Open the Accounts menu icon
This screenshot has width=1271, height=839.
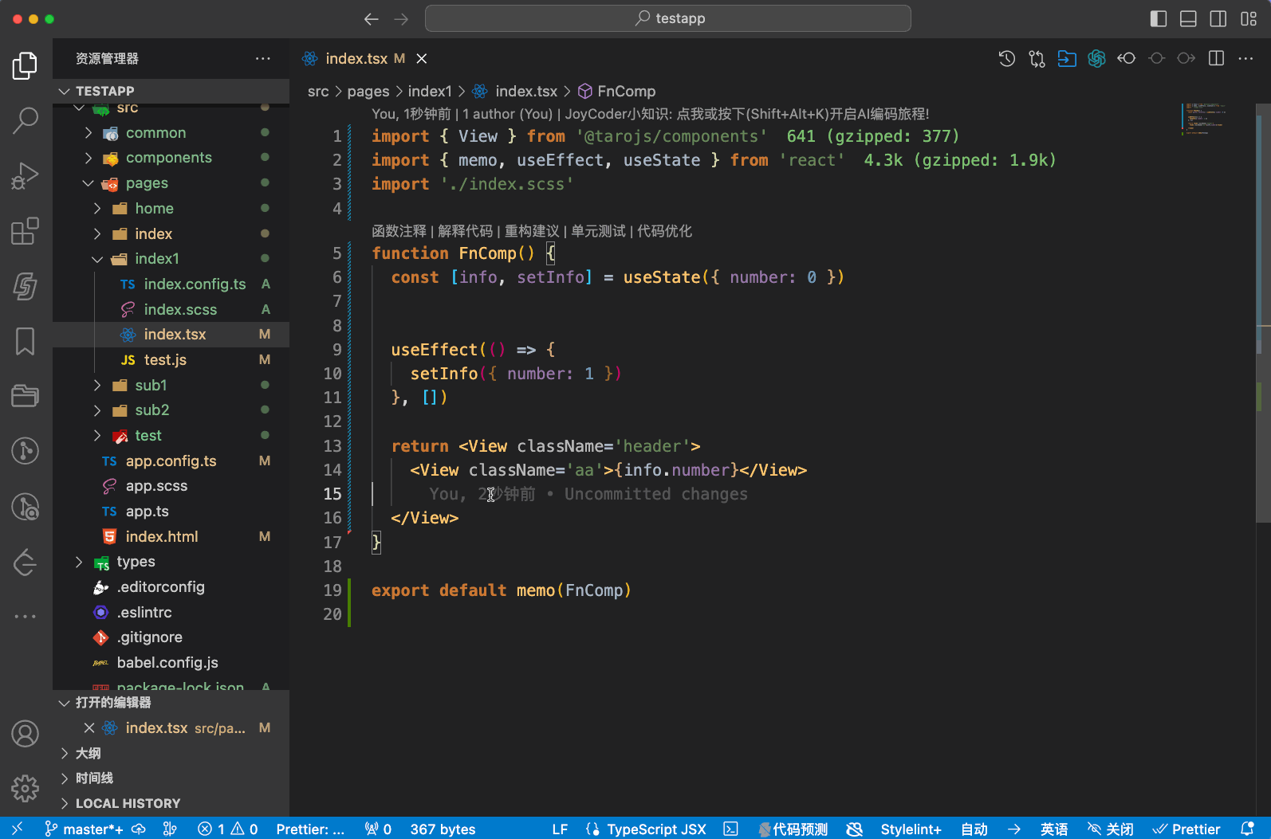(25, 733)
